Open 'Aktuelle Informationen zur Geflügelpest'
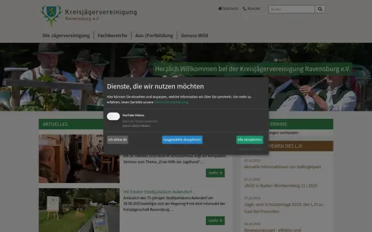The image size is (372, 232). [282, 166]
